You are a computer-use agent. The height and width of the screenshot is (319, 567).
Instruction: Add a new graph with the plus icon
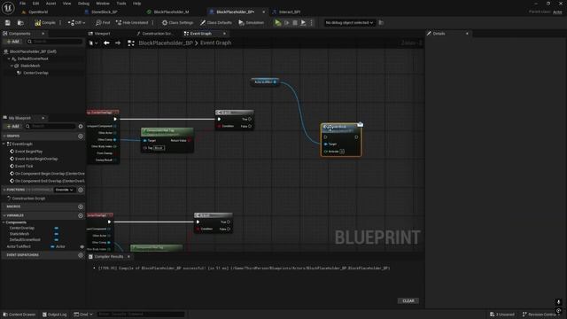click(81, 136)
